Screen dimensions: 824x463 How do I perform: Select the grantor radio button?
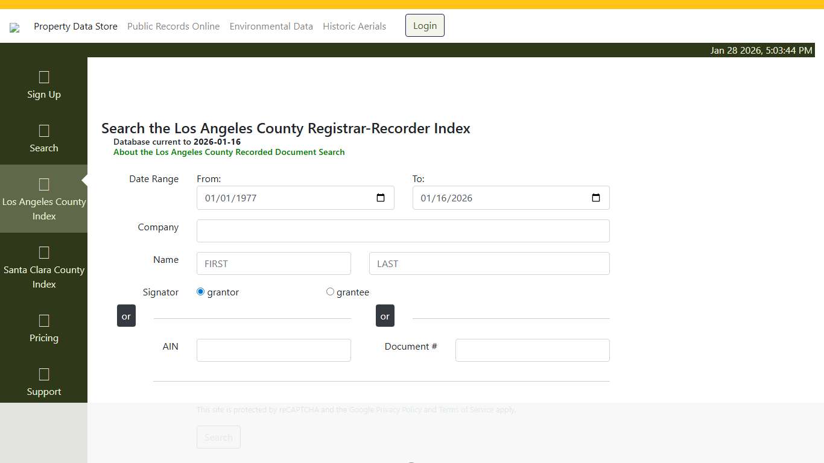coord(200,291)
